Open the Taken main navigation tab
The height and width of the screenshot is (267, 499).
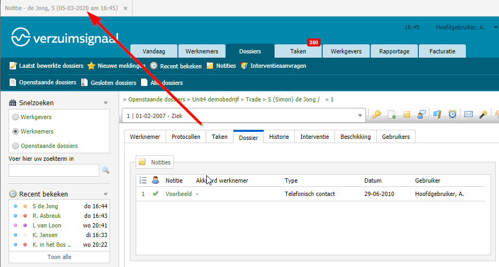point(298,51)
